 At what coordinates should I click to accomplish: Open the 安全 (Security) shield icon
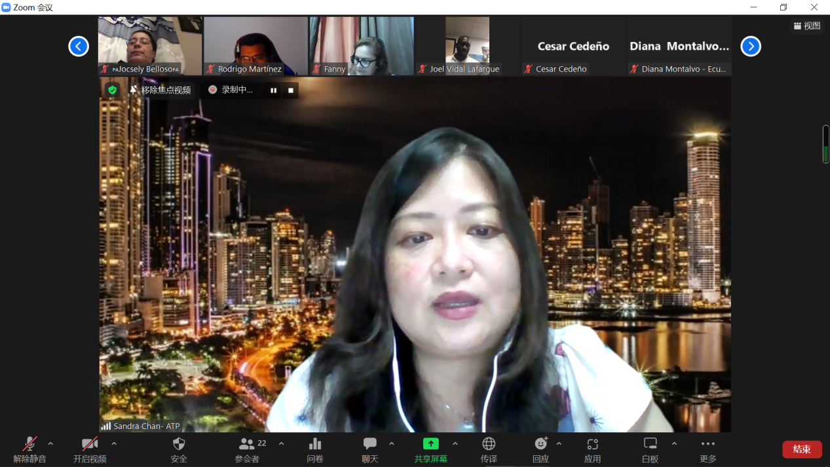click(179, 444)
